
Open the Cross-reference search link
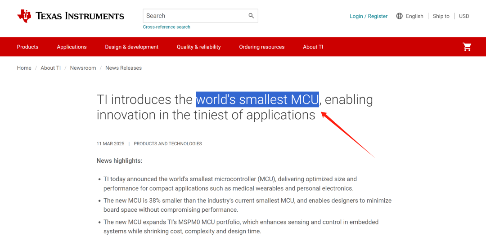166,27
